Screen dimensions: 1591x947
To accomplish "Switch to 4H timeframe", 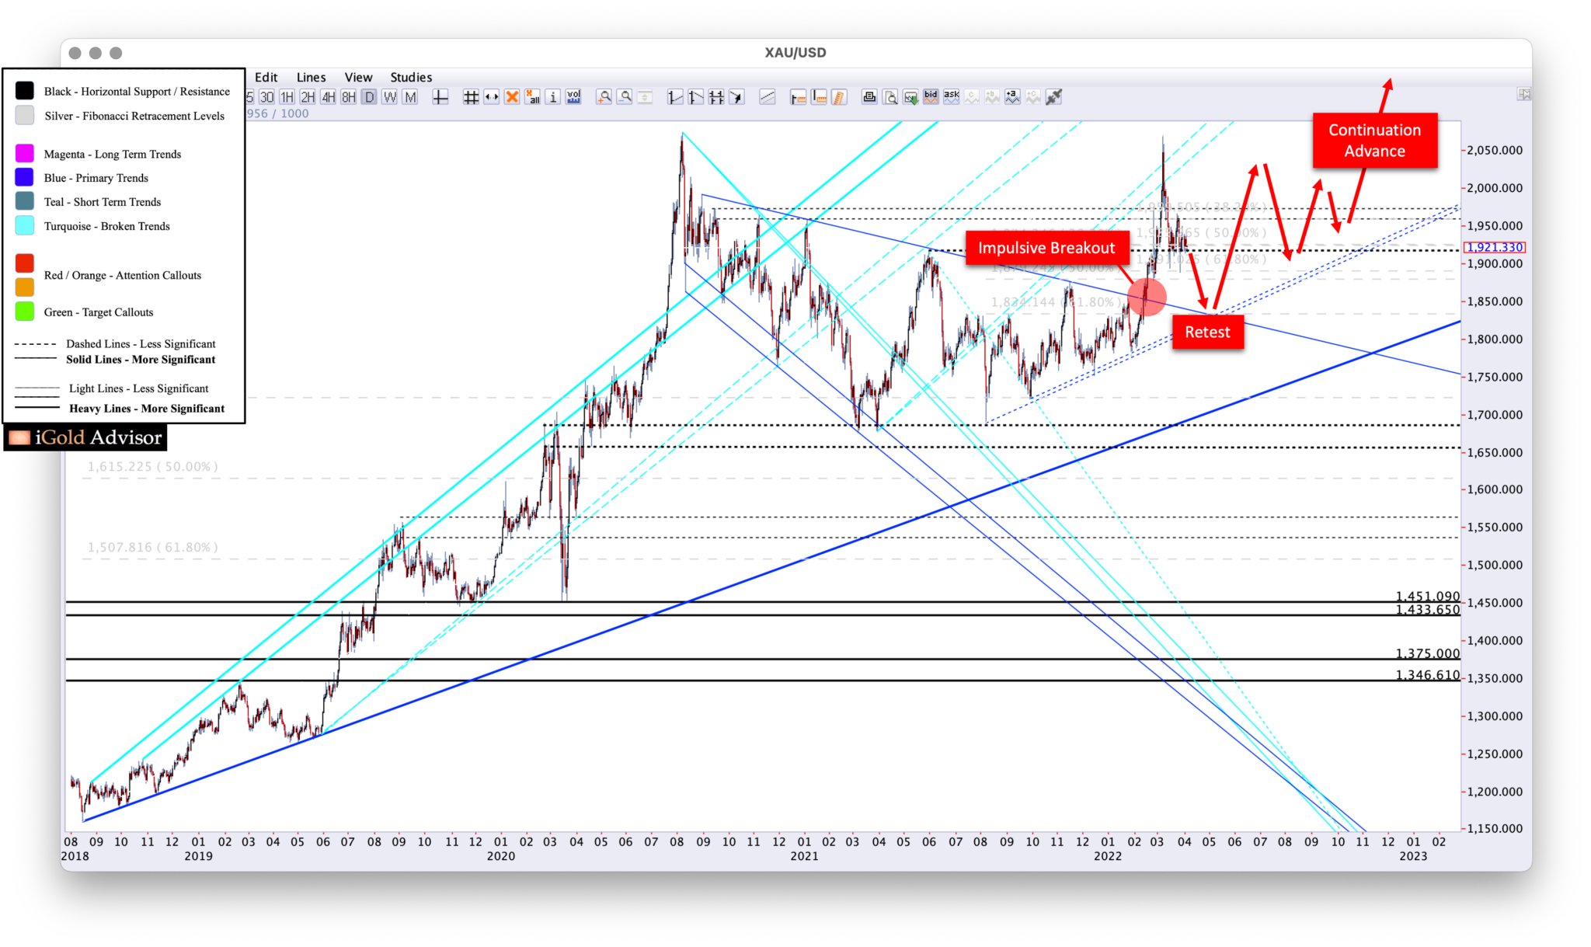I will point(328,97).
